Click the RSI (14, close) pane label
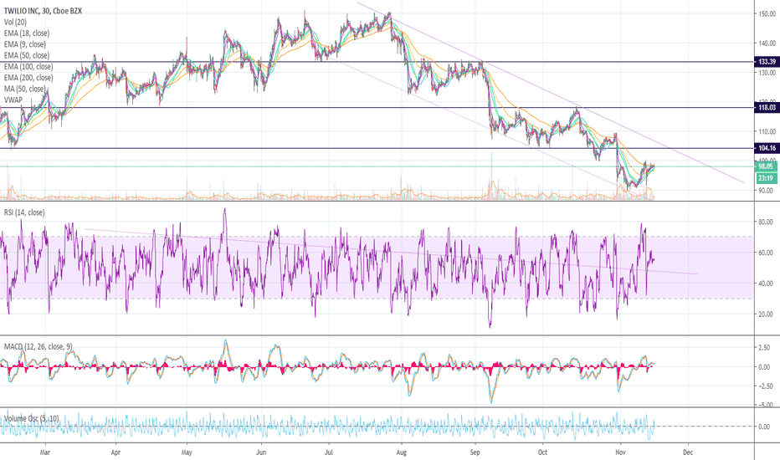The height and width of the screenshot is (460, 780). point(24,212)
